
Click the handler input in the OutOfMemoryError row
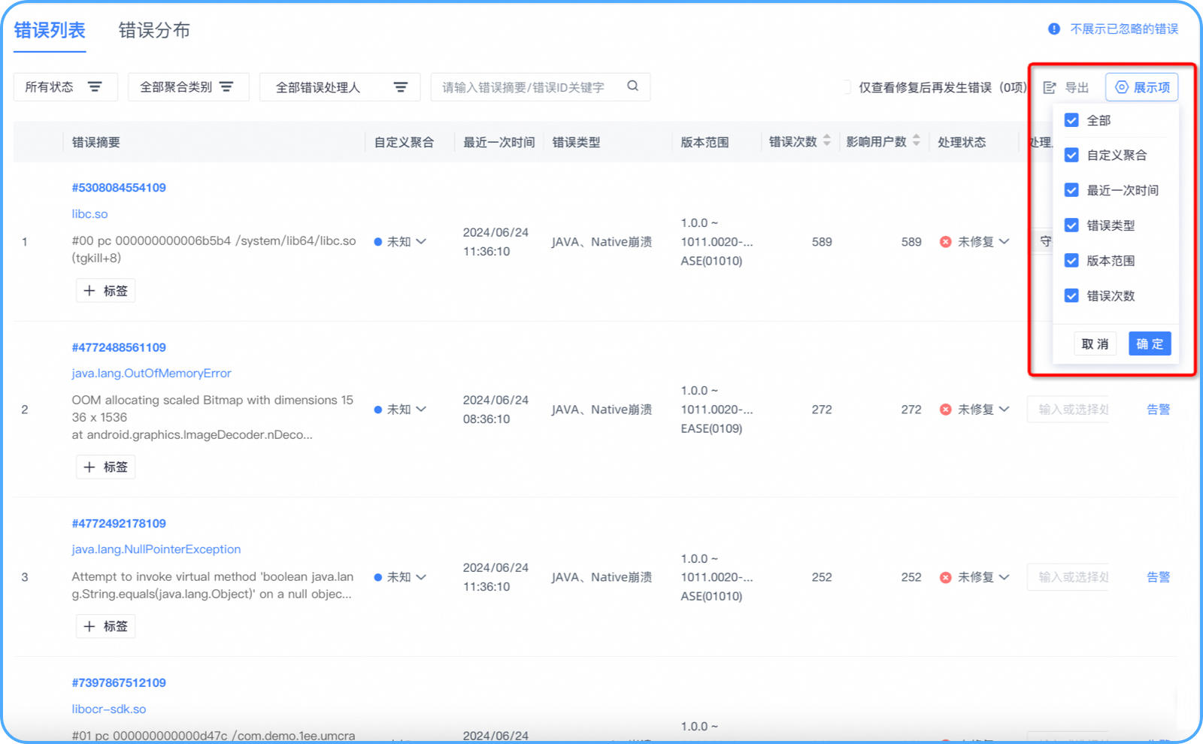(x=1068, y=410)
